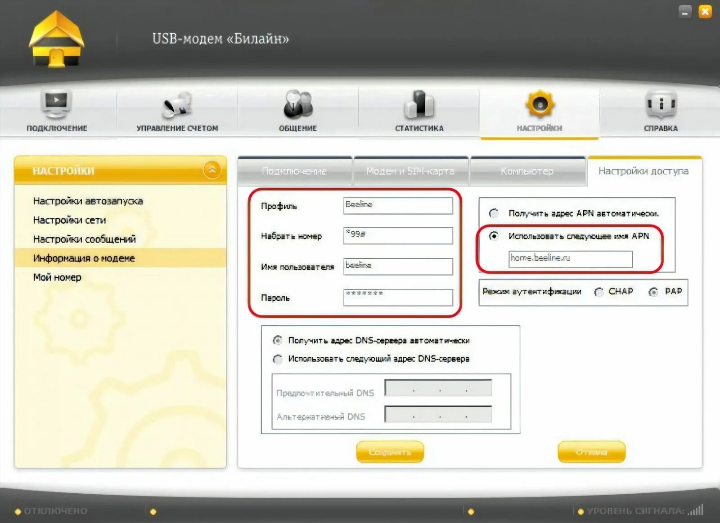Select Информация о модеме in sidebar

tap(120, 258)
